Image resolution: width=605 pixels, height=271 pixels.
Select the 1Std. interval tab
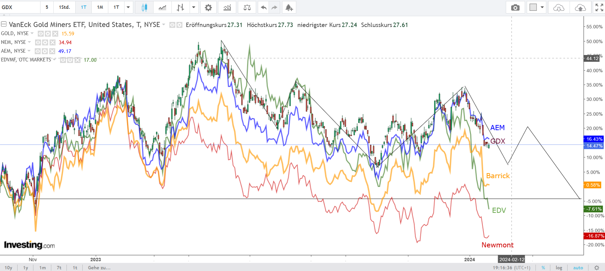click(x=64, y=7)
